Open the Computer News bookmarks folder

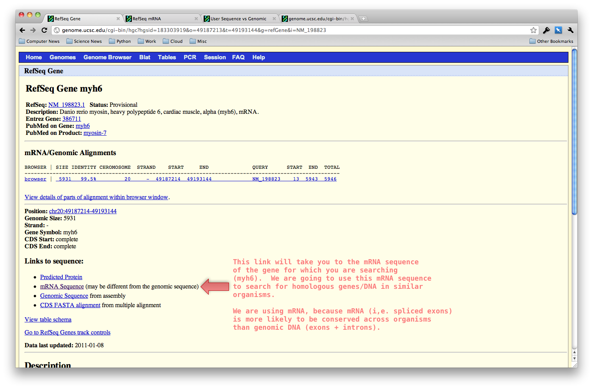[39, 41]
